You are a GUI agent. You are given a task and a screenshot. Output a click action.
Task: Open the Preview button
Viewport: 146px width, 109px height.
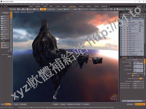86,104
